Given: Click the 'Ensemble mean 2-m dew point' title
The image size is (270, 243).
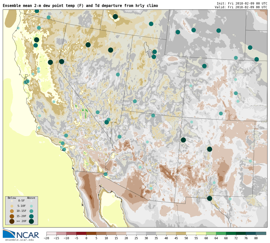Looking at the screenshot, I should [80, 6].
